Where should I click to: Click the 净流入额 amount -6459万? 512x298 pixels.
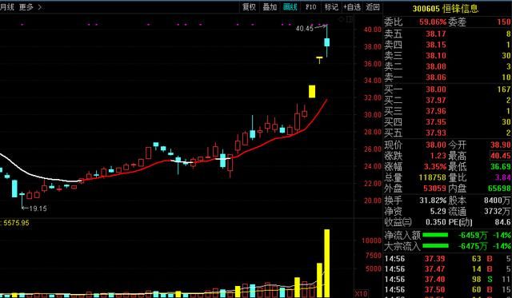(473, 235)
